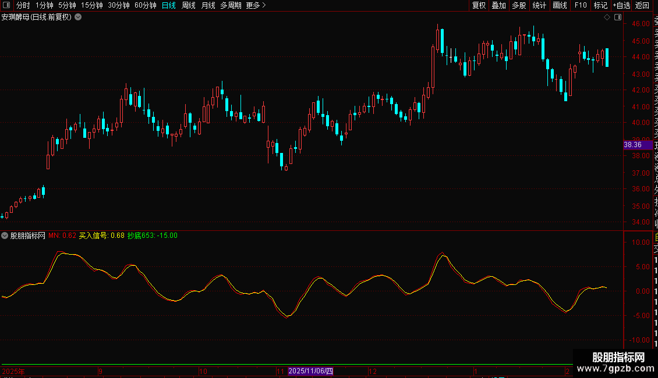Viewport: 658px width, 378px height.
Task: Click the diamond icon above the price axis
Action: (x=607, y=17)
